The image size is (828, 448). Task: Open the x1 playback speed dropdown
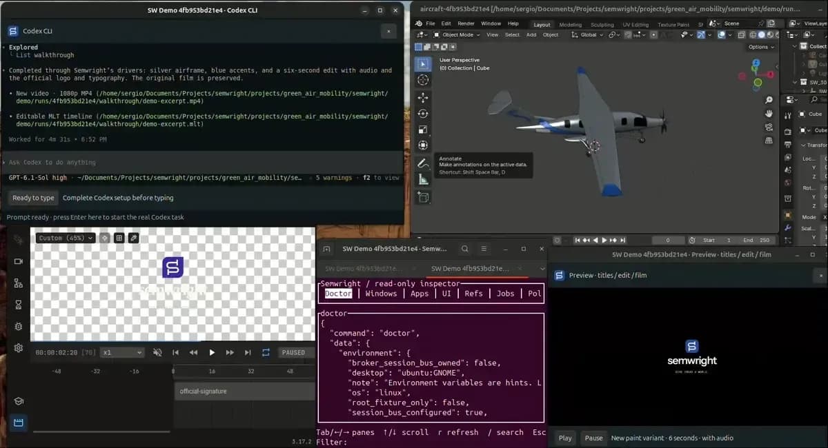tap(121, 352)
